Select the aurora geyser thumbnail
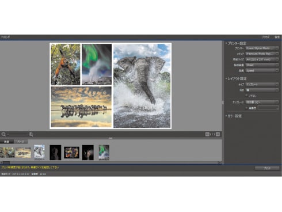Viewport: 282px width, 212px height. pos(104,153)
